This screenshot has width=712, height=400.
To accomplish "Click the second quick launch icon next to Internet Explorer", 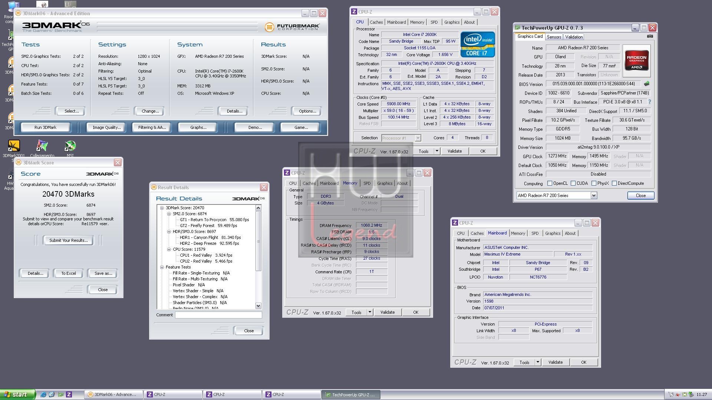I will [52, 394].
